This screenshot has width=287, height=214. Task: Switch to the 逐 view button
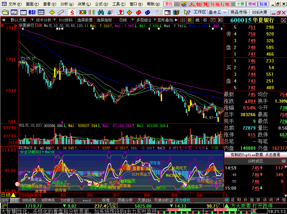point(233,200)
